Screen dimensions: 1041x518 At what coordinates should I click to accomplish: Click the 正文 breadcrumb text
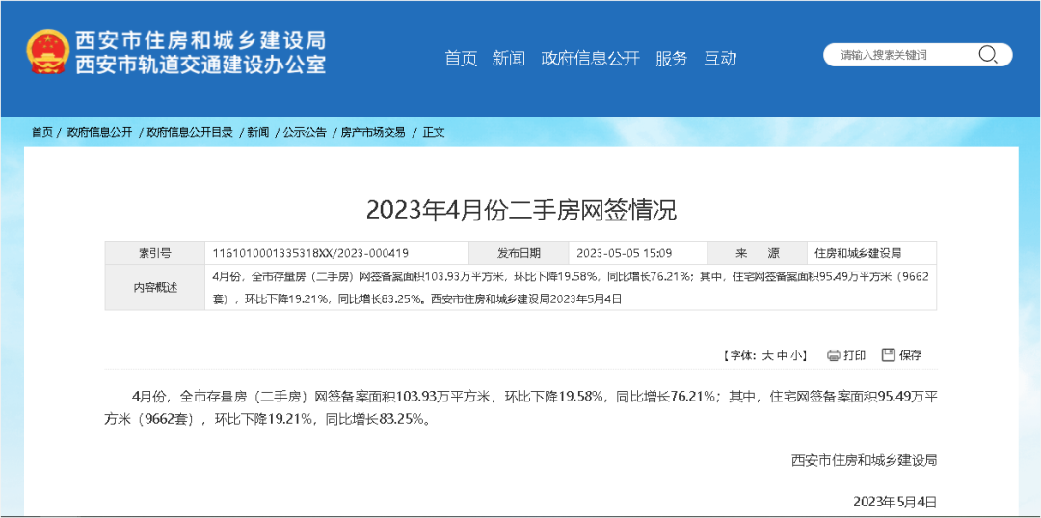coord(434,132)
